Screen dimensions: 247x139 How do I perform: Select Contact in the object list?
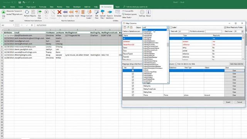154,30
